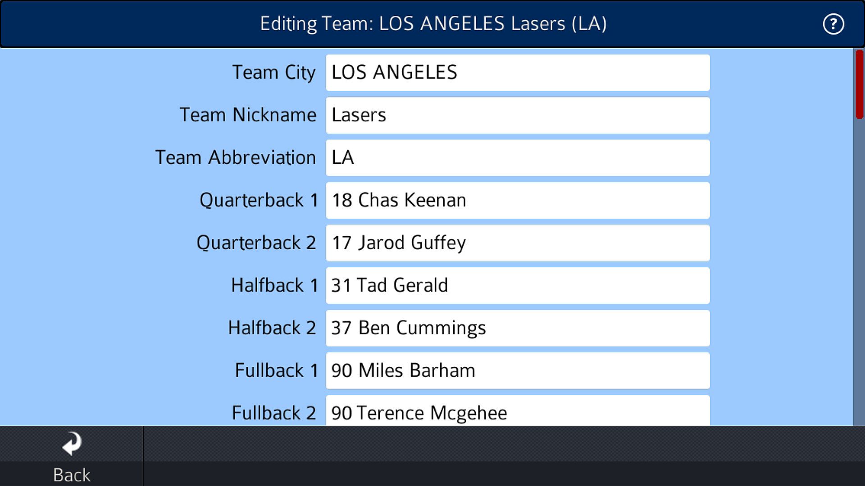The width and height of the screenshot is (865, 486).
Task: Select the Fullback 1 name field
Action: pos(517,371)
